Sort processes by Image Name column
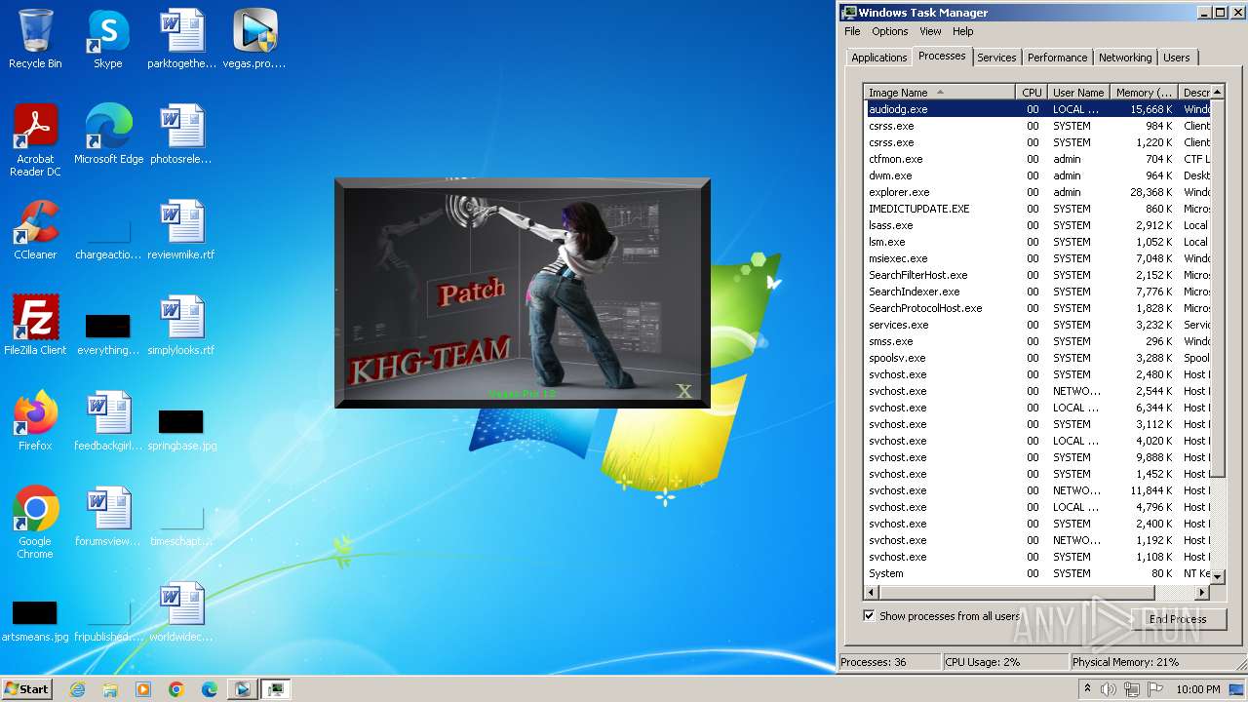Viewport: 1248px width, 702px height. (x=940, y=93)
